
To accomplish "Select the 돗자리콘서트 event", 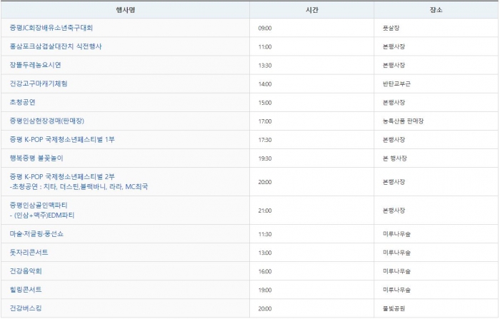I will pos(29,253).
